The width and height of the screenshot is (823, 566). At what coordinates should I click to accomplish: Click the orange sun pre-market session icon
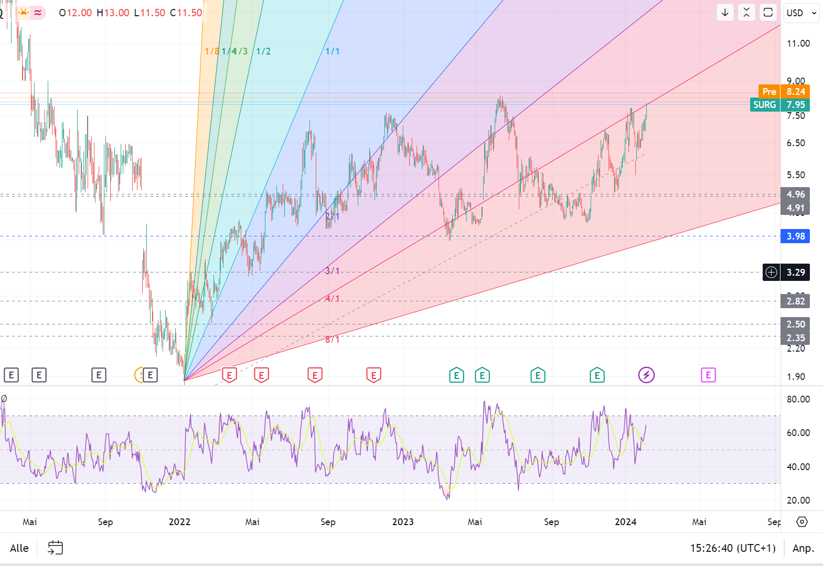[24, 12]
